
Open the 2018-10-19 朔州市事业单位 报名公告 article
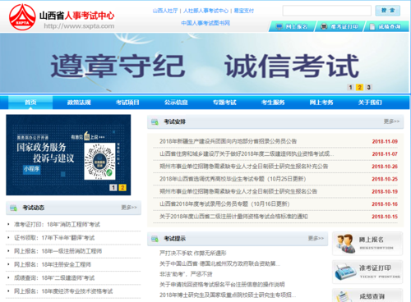[238, 191]
